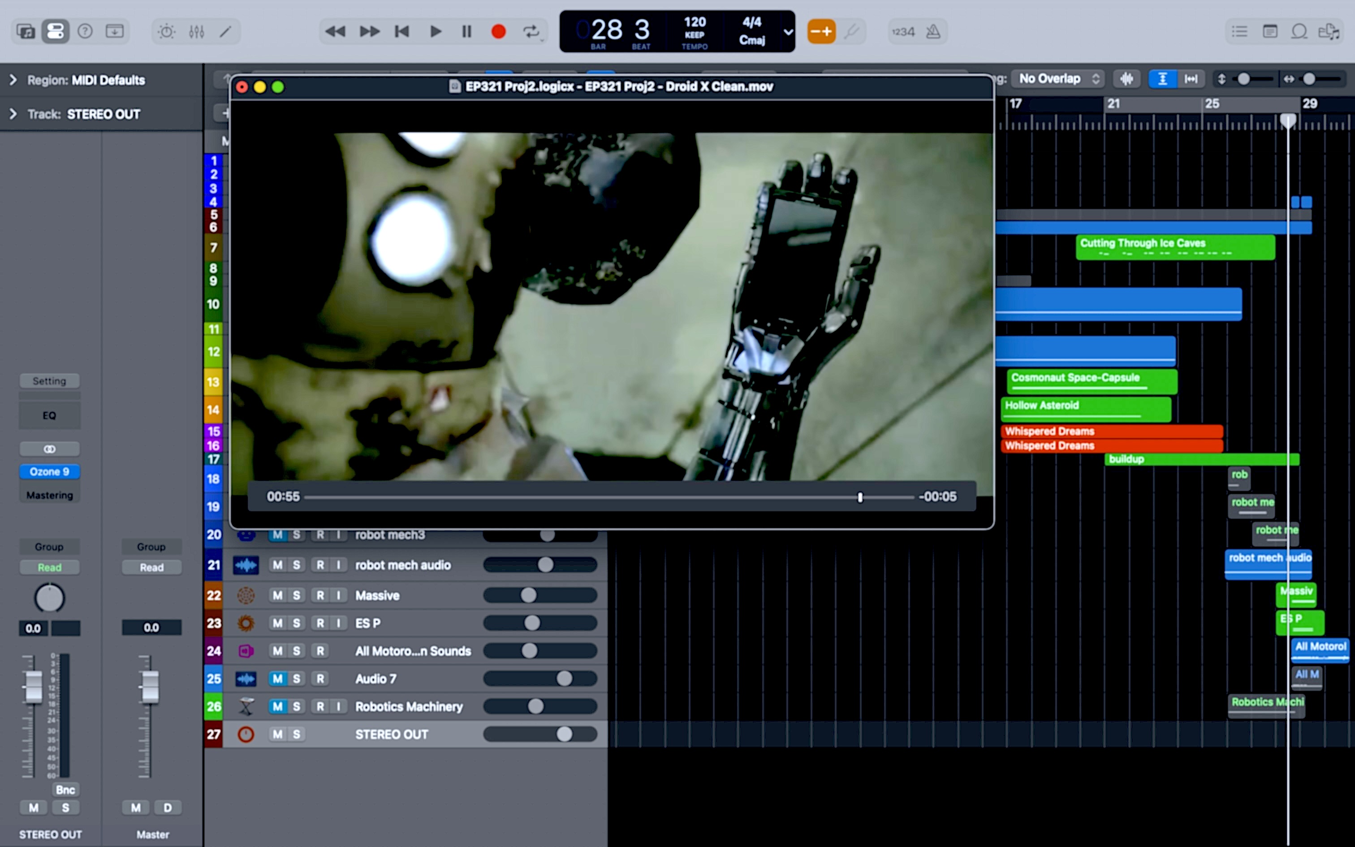Click the Rewind transport button
Viewport: 1355px width, 847px height.
click(x=335, y=31)
